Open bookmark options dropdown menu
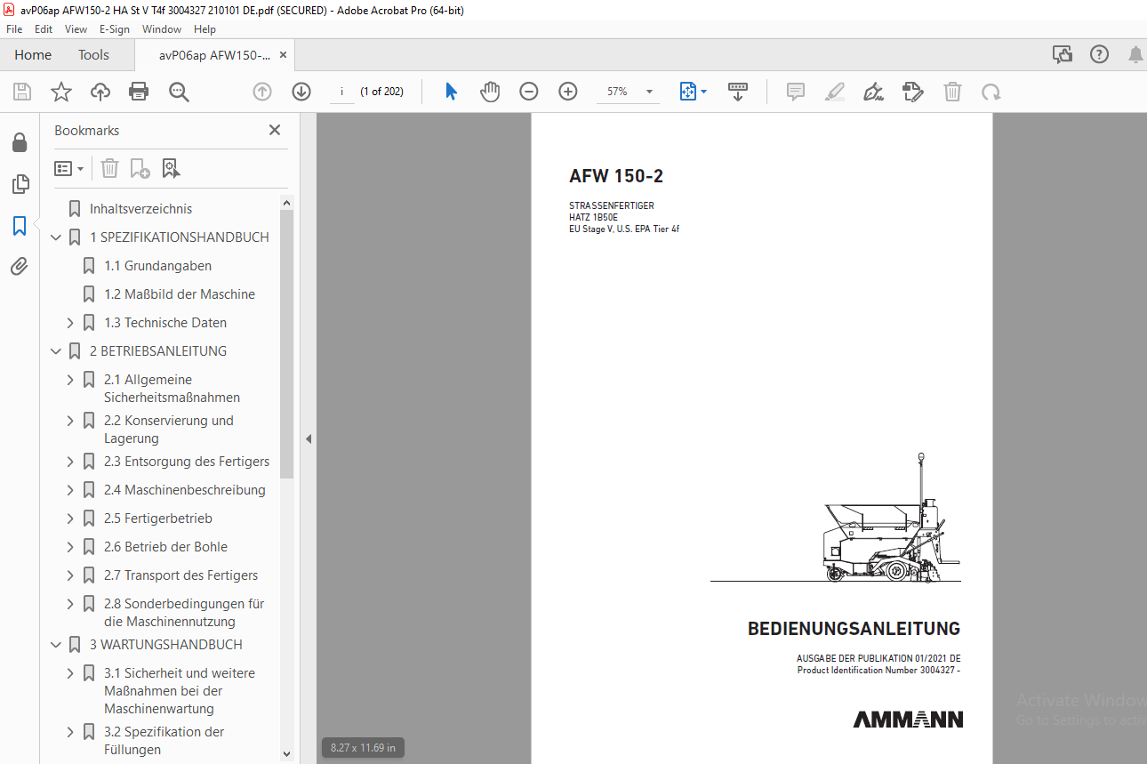The width and height of the screenshot is (1147, 764). tap(68, 168)
